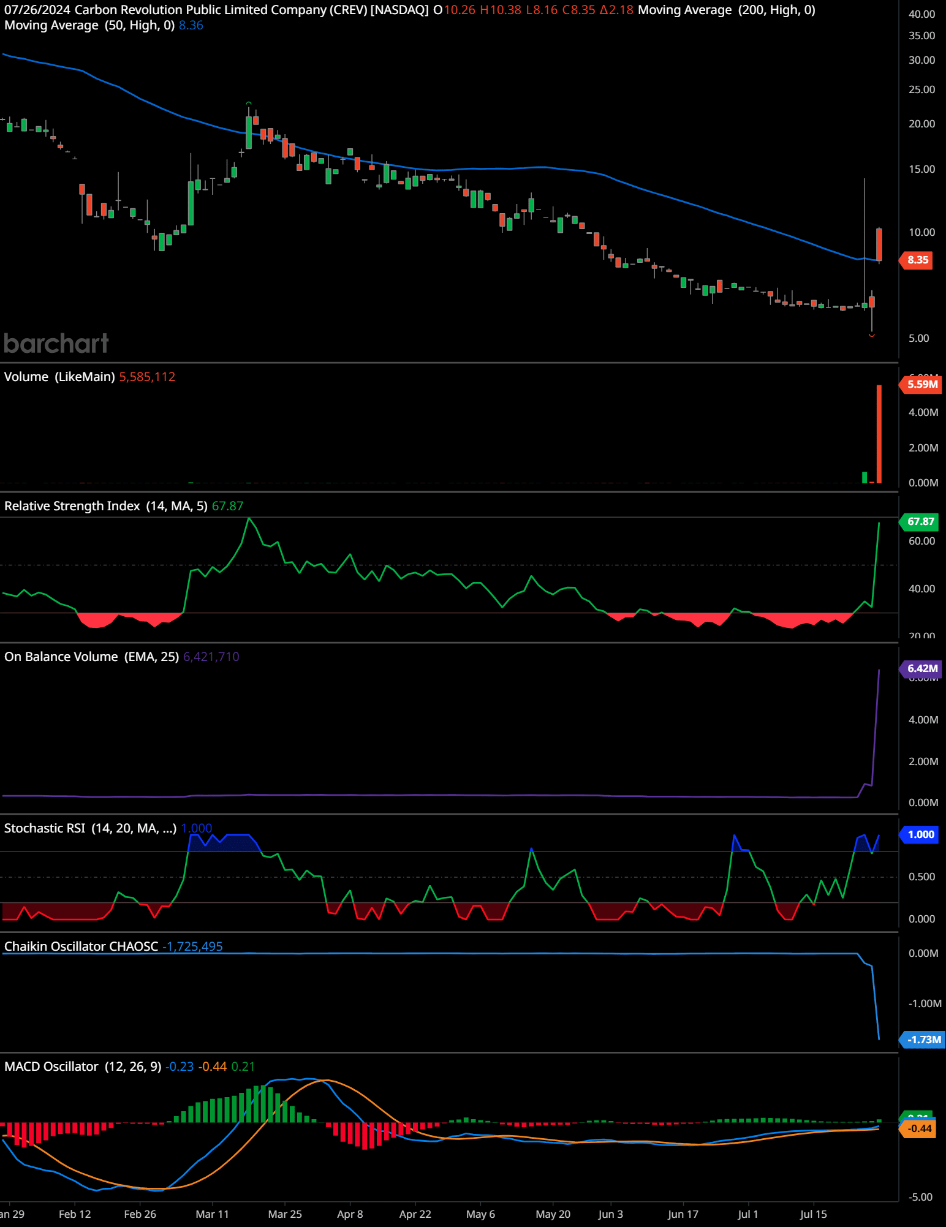Click 40.00 on the RSI axis
The height and width of the screenshot is (1227, 946).
[x=921, y=589]
